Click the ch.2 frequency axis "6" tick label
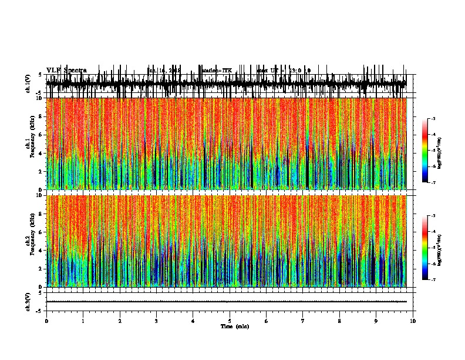The image size is (465, 360). [41, 232]
